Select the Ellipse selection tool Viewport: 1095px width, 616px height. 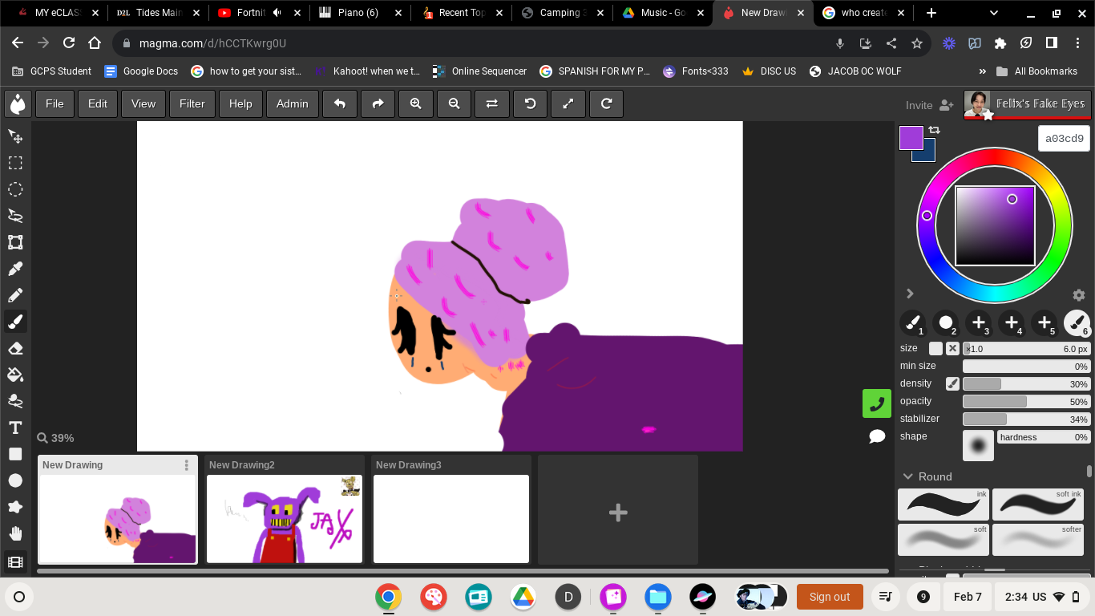pyautogui.click(x=15, y=189)
